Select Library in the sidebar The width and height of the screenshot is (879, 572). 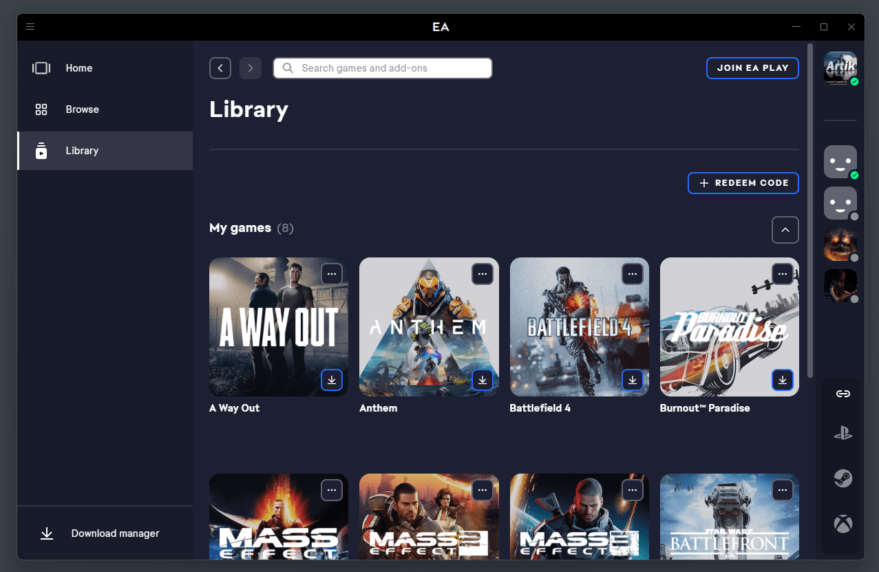pyautogui.click(x=105, y=151)
